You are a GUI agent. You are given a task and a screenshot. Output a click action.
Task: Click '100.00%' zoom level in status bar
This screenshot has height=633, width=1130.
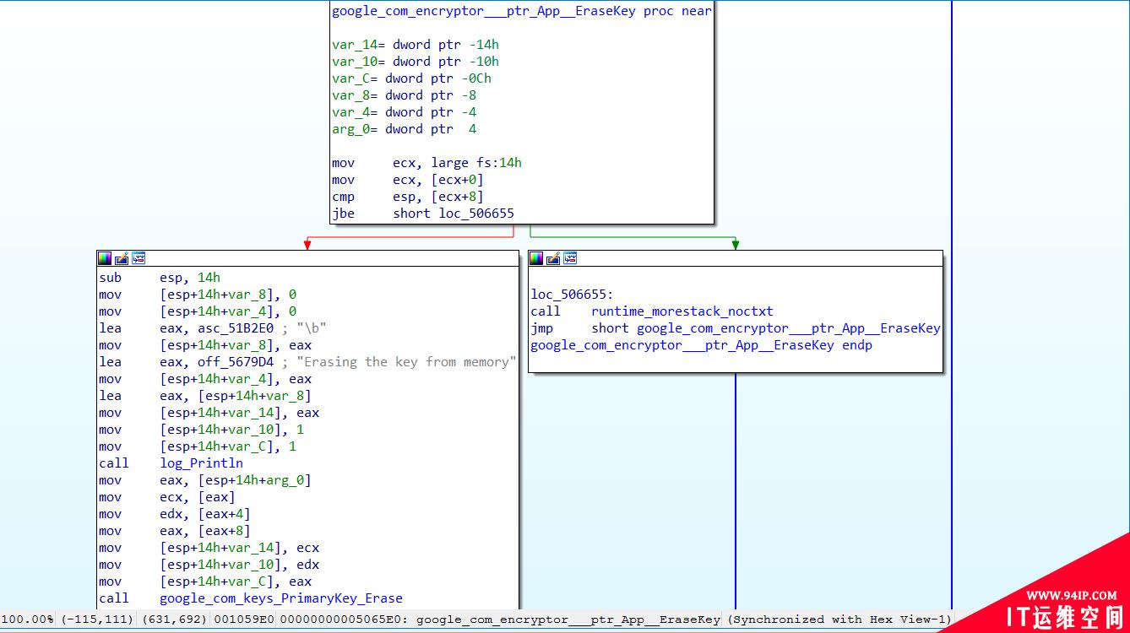27,619
